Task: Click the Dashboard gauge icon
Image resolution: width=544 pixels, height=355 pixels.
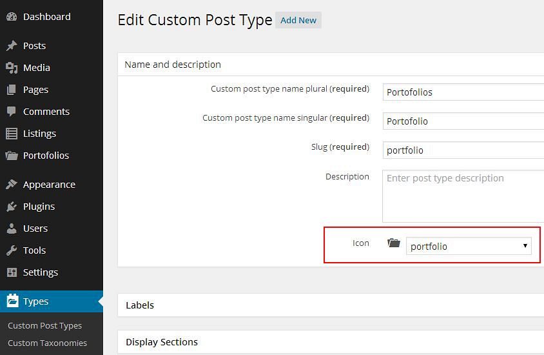Action: 12,17
